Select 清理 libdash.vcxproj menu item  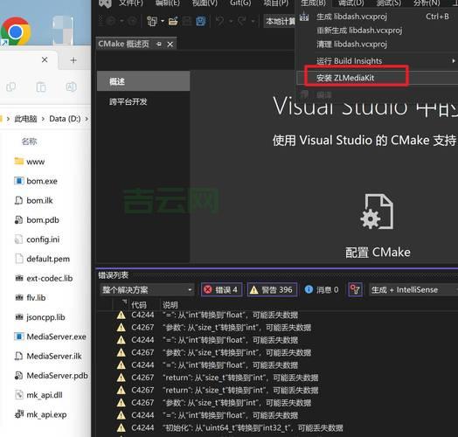tap(377, 45)
